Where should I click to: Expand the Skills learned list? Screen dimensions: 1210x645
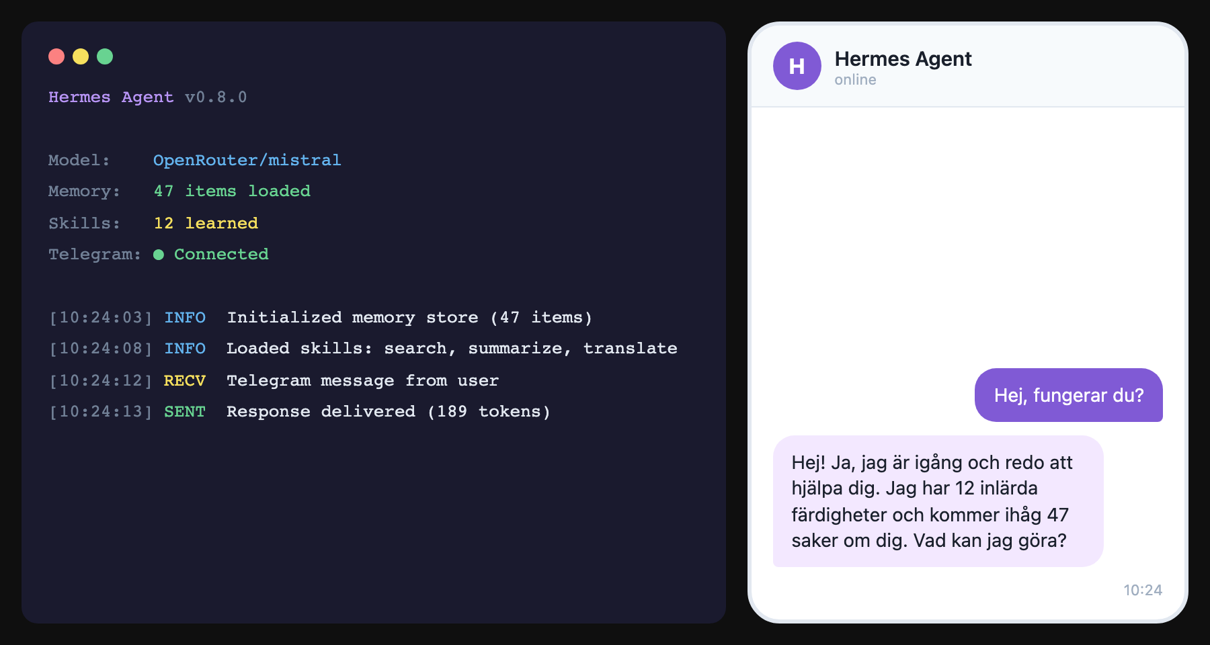pos(205,222)
